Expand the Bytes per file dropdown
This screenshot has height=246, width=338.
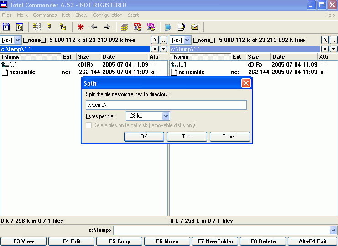(x=166, y=116)
